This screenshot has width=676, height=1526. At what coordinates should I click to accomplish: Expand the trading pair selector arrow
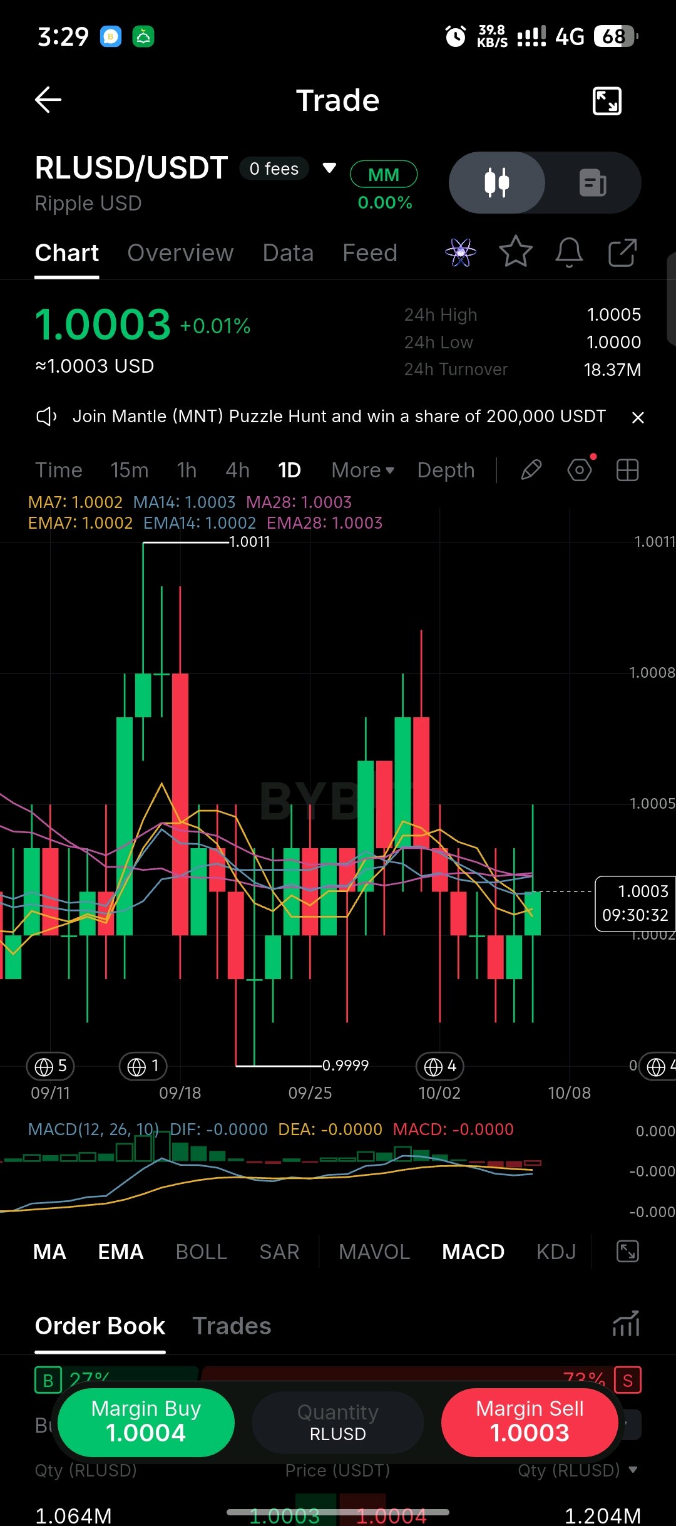329,168
